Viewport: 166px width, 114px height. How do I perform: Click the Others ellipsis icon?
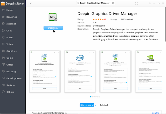pos(3,92)
